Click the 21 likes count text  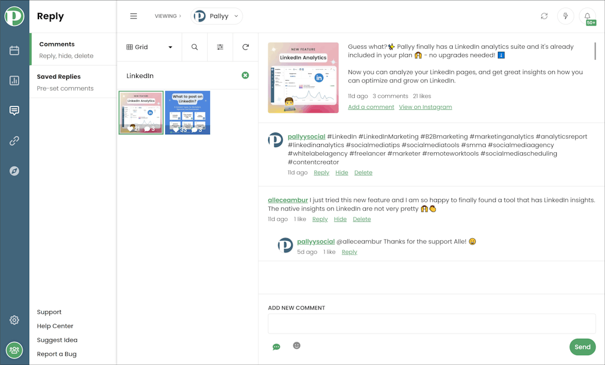pos(422,96)
